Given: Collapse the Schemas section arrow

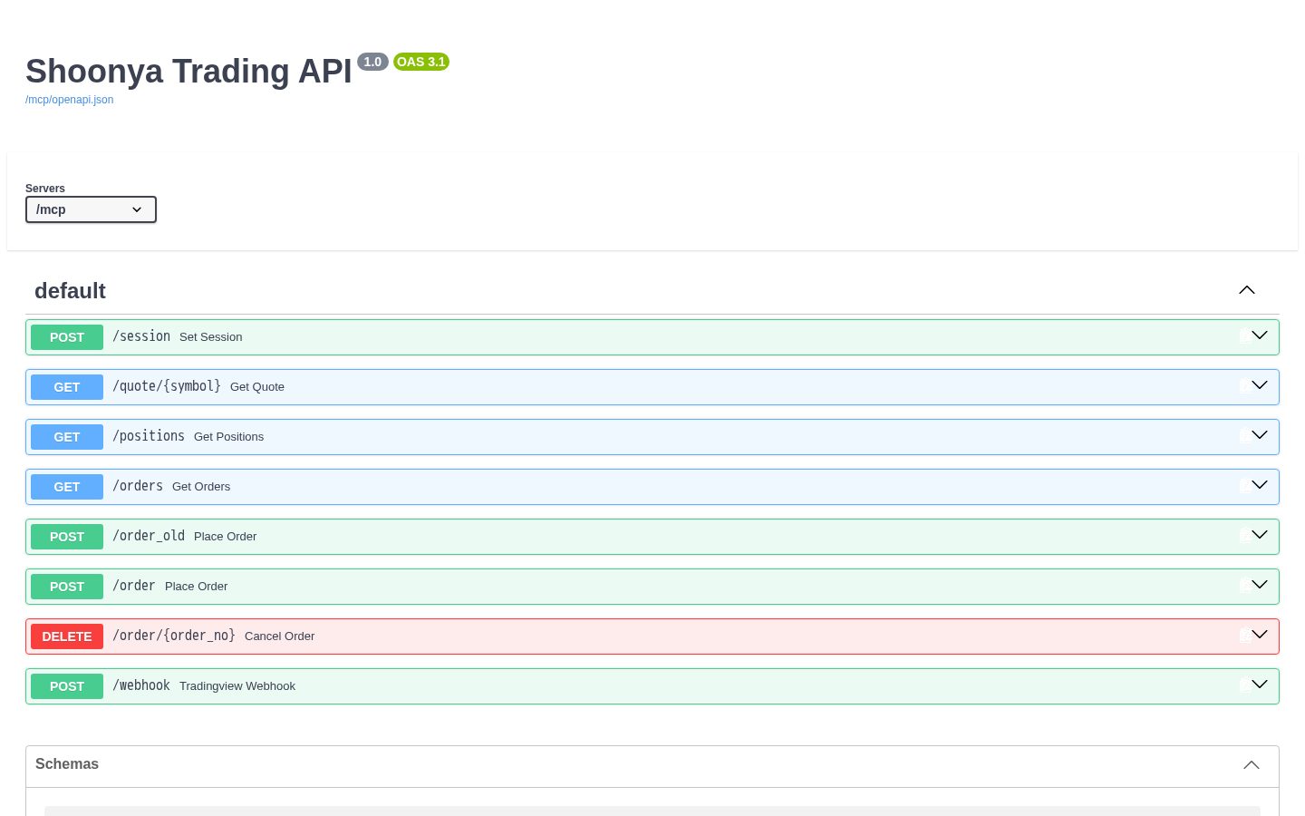Looking at the screenshot, I should (x=1252, y=765).
